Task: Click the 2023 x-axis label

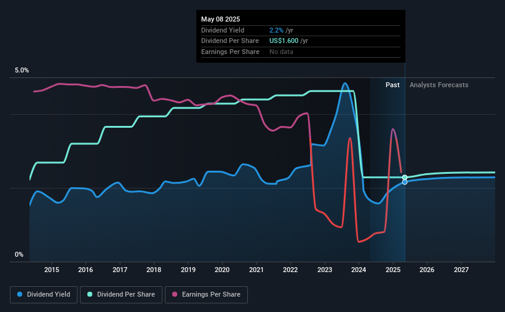Action: [325, 270]
